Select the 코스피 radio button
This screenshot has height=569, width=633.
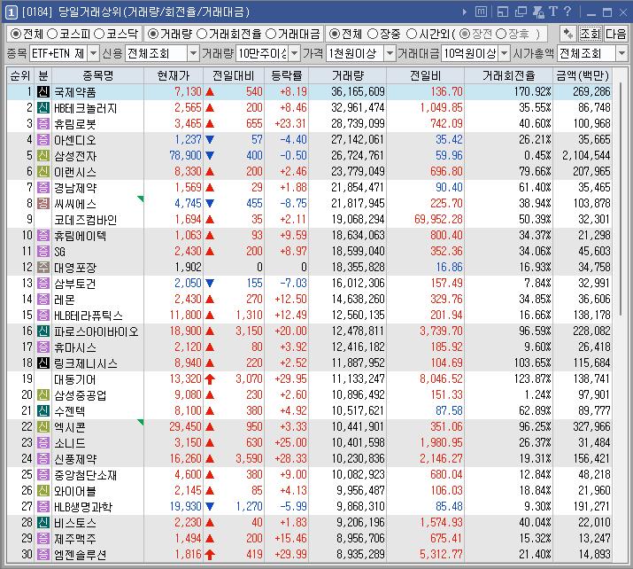[52, 34]
